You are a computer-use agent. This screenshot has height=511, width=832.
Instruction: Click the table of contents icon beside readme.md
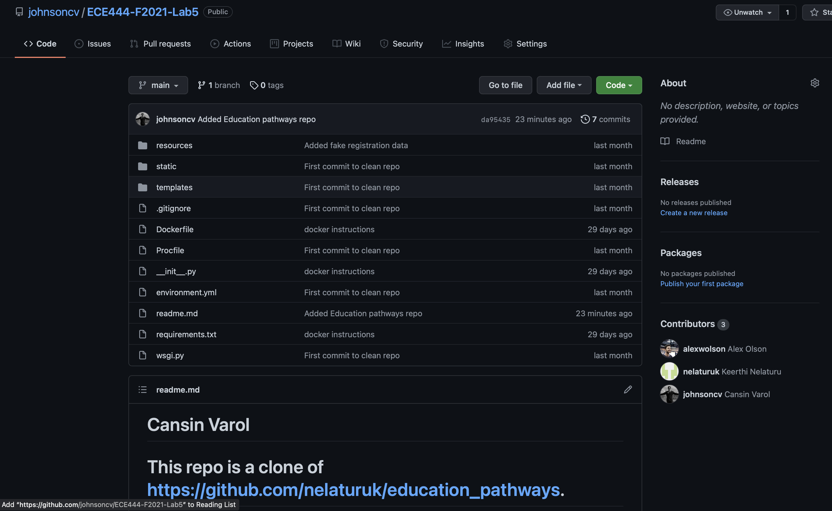(x=142, y=389)
